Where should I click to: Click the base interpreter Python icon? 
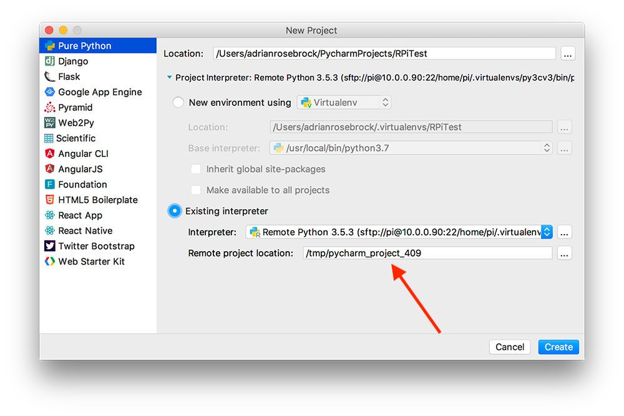point(278,148)
